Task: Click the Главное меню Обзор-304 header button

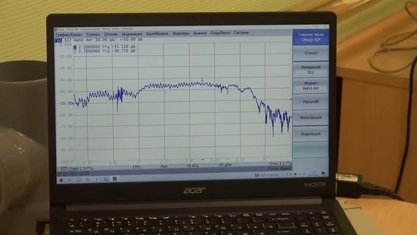Action: 311,37
